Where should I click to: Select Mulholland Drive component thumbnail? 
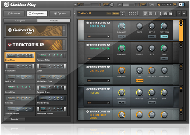[51, 78]
